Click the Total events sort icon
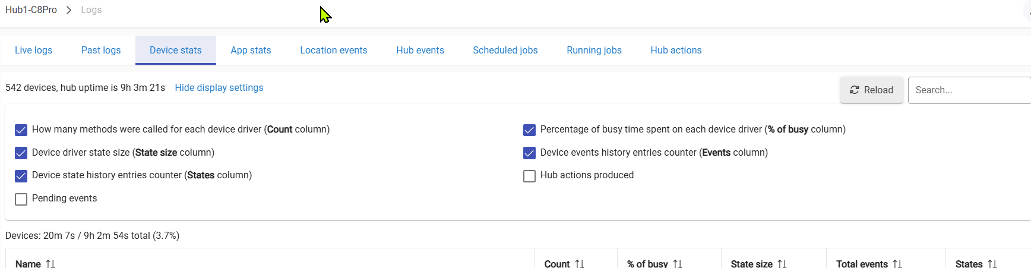The height and width of the screenshot is (268, 1031). tap(897, 263)
